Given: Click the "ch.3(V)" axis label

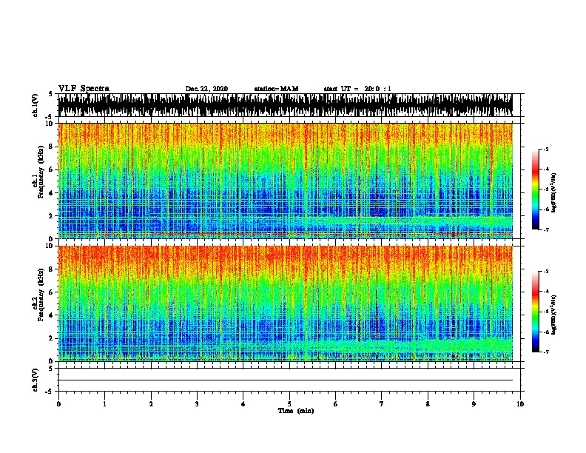Looking at the screenshot, I should 36,380.
